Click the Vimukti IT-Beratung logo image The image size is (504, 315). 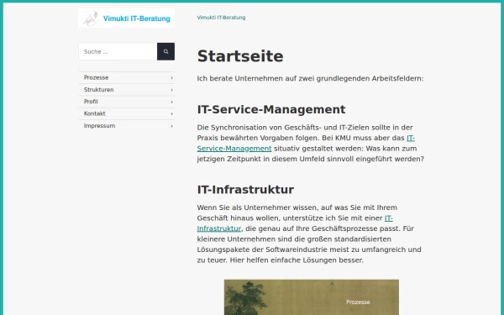(x=126, y=18)
